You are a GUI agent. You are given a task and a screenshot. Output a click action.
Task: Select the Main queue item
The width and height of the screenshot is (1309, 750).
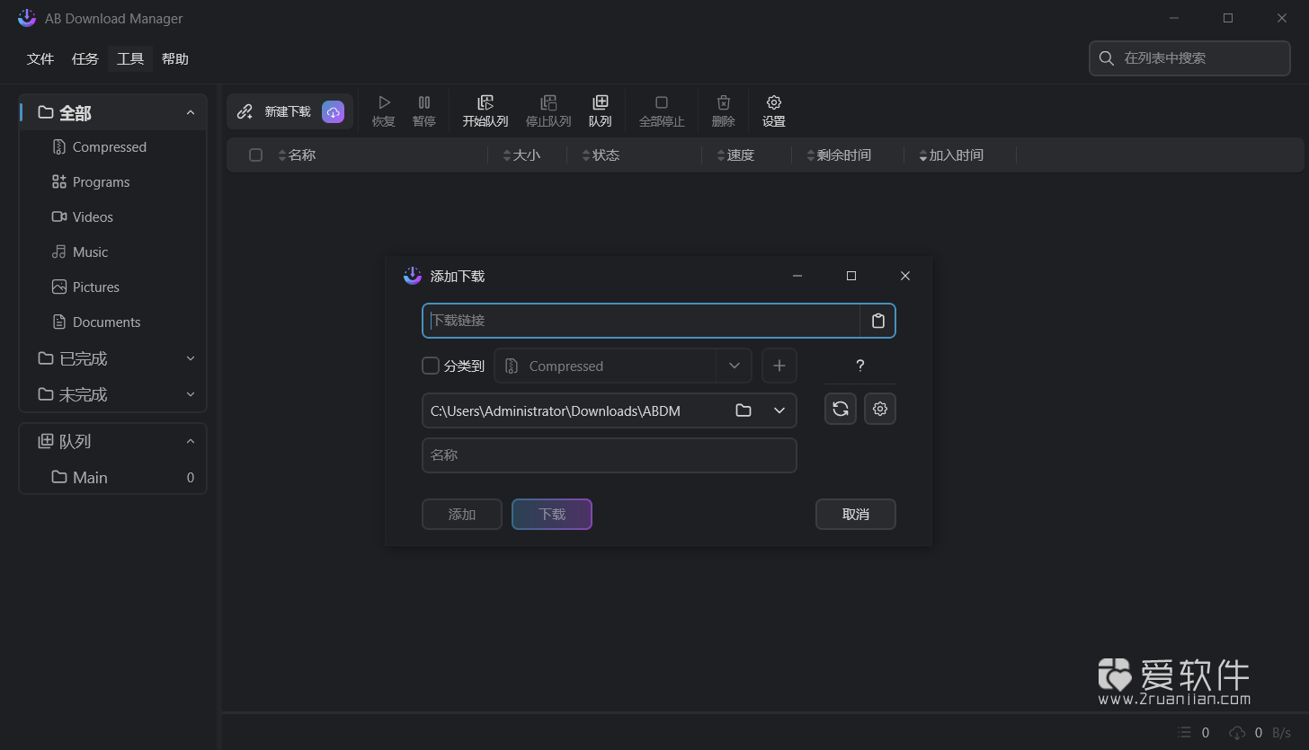pyautogui.click(x=113, y=478)
